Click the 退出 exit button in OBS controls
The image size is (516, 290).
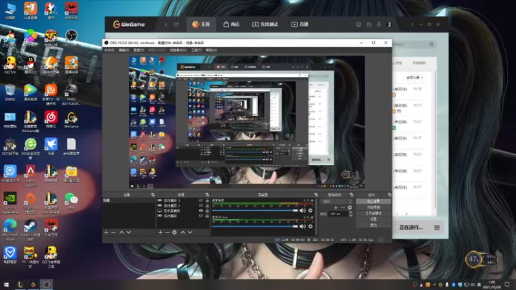(373, 225)
